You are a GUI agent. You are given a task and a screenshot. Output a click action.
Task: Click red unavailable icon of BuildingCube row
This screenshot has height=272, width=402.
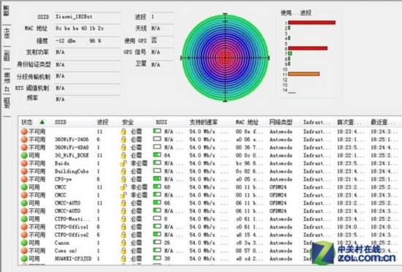(x=24, y=171)
